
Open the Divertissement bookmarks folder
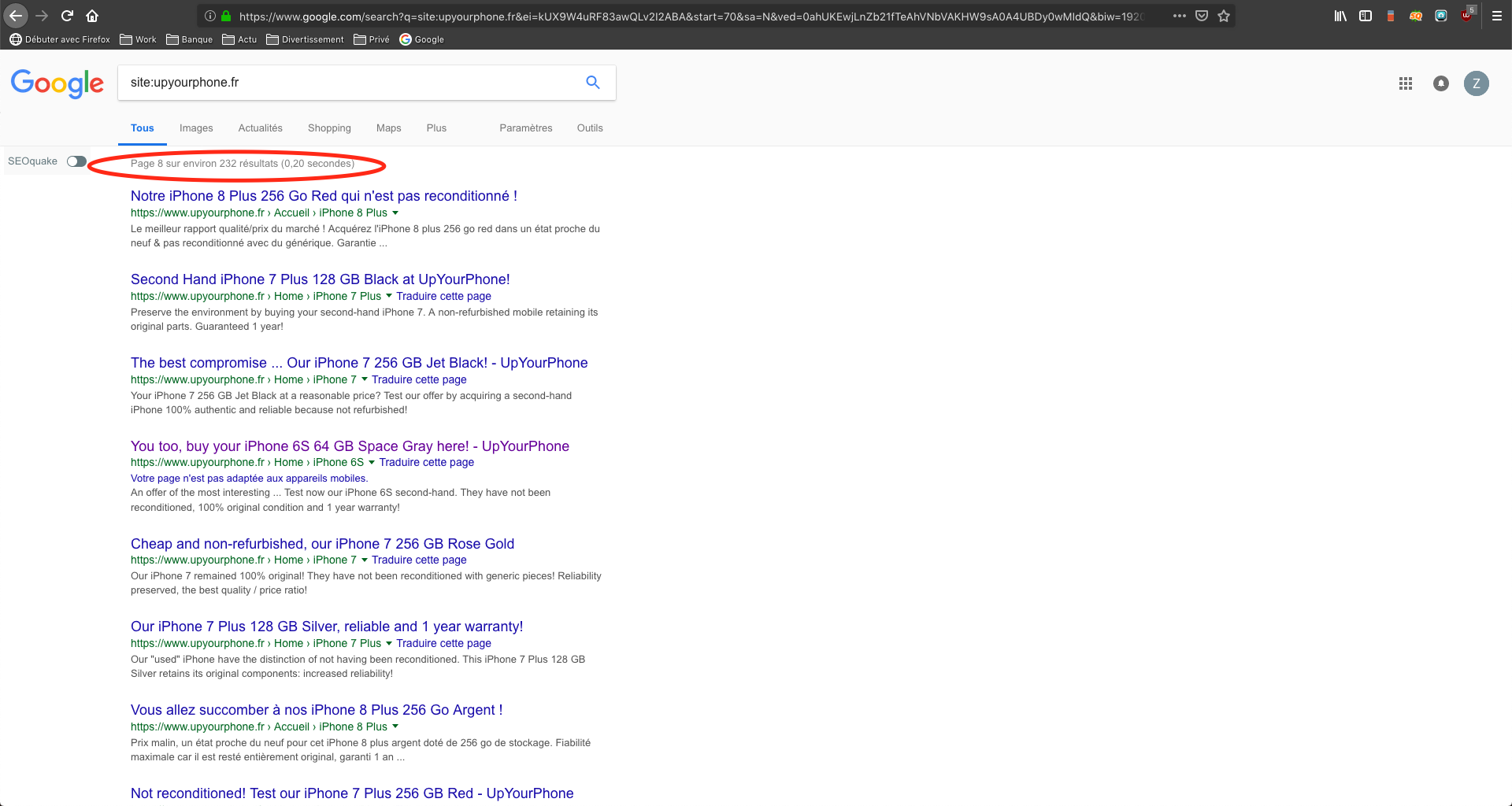point(305,39)
